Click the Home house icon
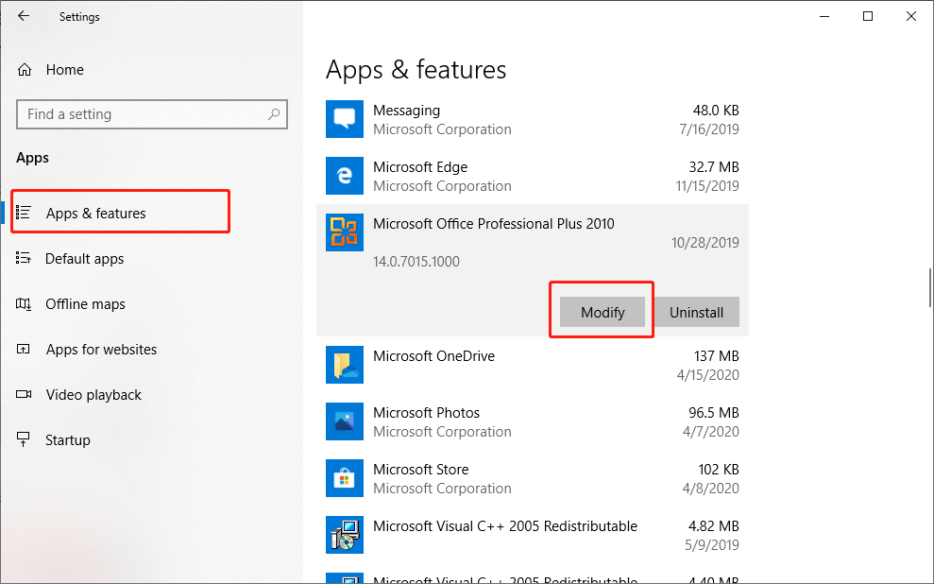 pos(25,70)
